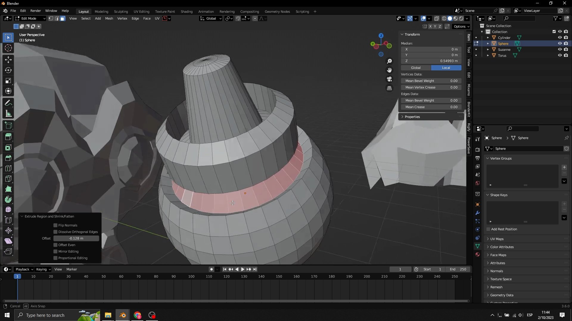Select the Measure tool in the toolbar
This screenshot has width=572, height=321.
click(8, 113)
